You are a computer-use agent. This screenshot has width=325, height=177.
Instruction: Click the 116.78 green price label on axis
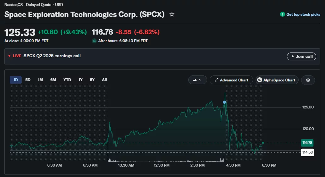pos(307,143)
